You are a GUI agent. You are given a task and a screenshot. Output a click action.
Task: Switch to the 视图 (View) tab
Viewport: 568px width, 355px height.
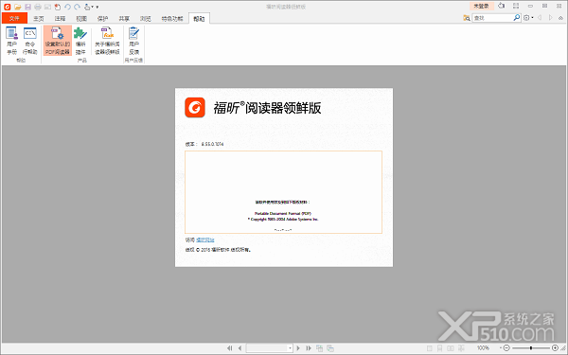tap(81, 19)
